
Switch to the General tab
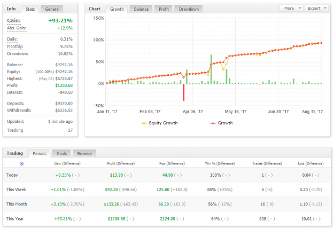(x=52, y=9)
